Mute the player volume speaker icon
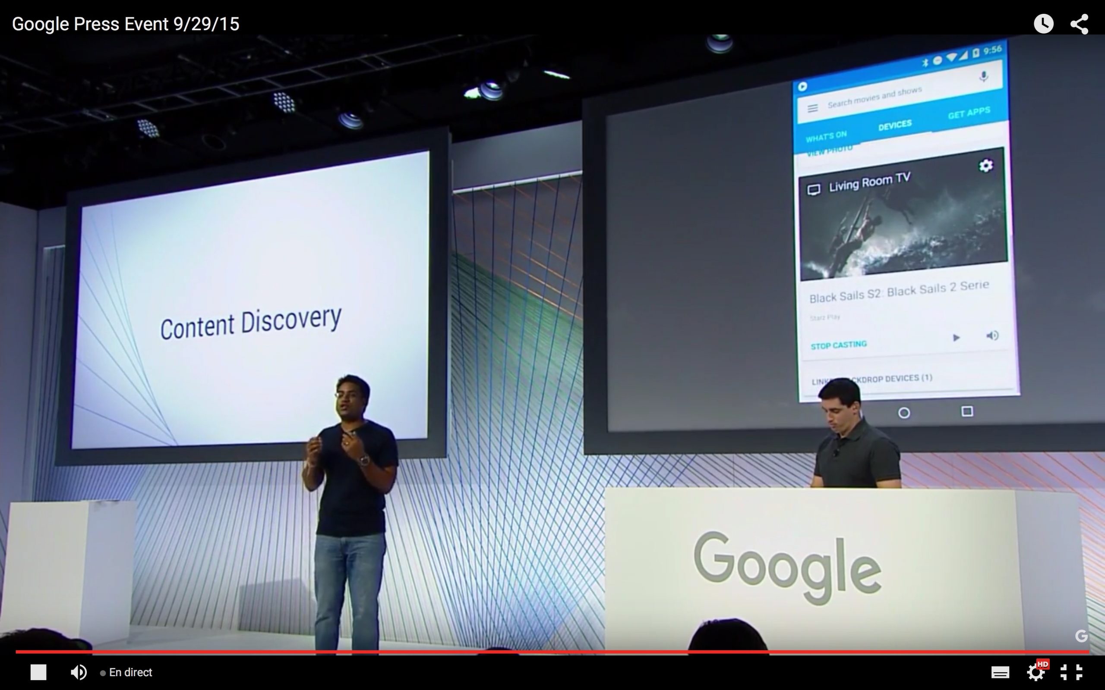 click(79, 672)
